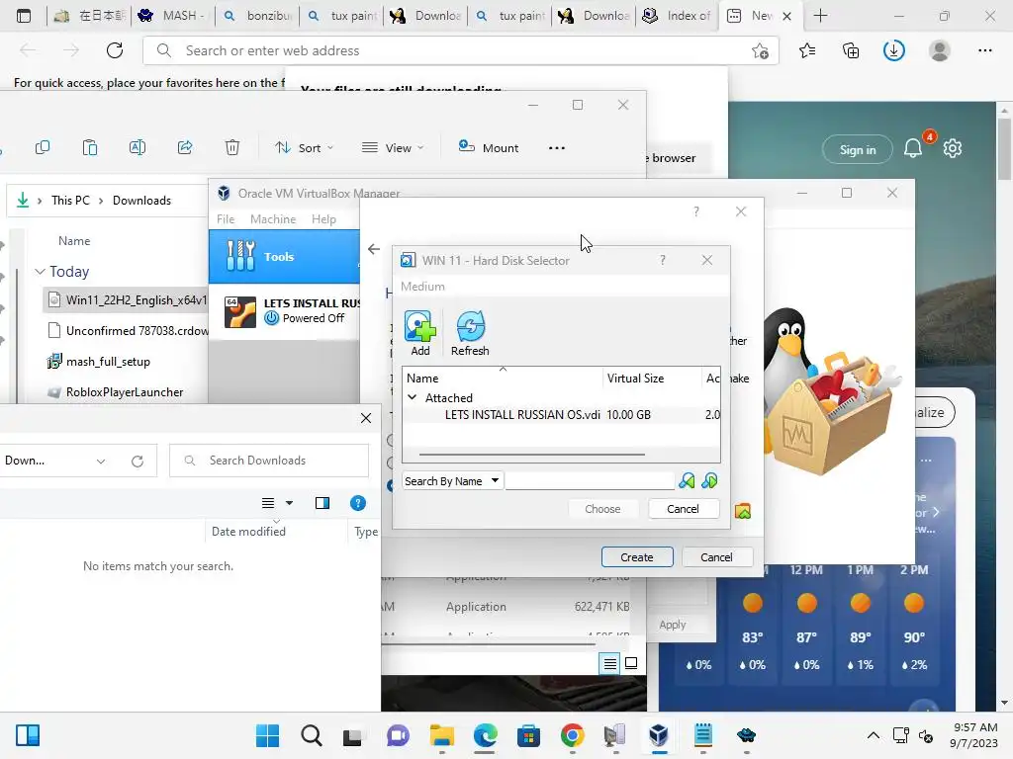Open Machine menu in VirtualBox Manager

[x=273, y=218]
